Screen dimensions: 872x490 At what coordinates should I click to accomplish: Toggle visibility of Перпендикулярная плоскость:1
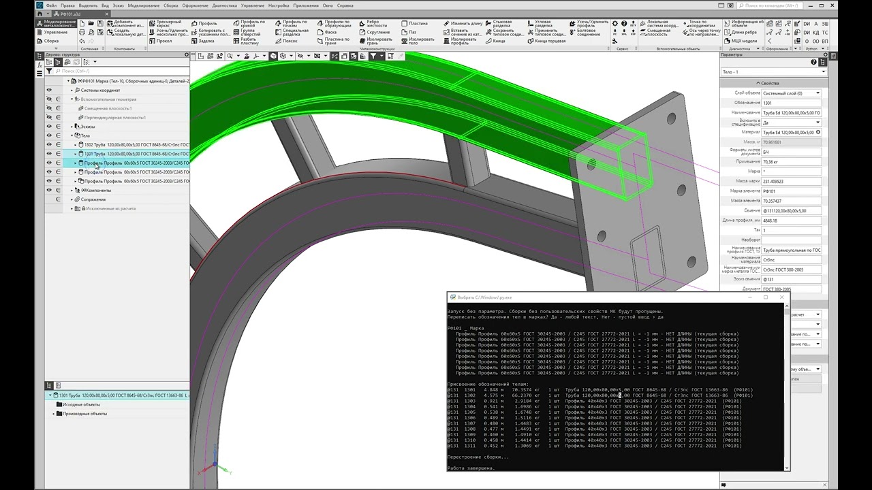[49, 117]
